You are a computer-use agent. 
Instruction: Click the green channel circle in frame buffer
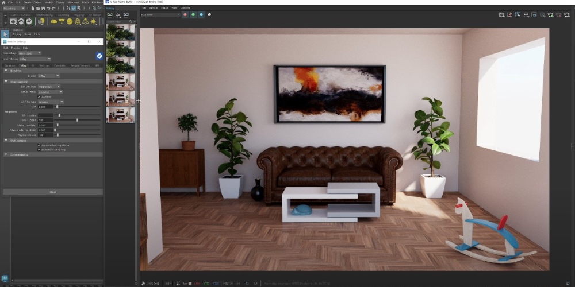coord(193,15)
